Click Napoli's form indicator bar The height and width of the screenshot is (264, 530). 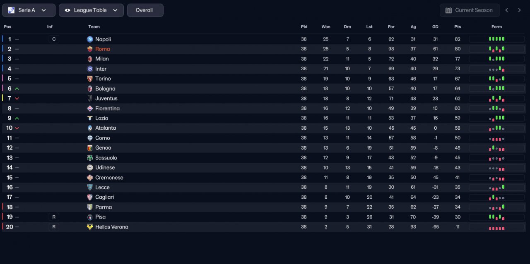click(496, 39)
